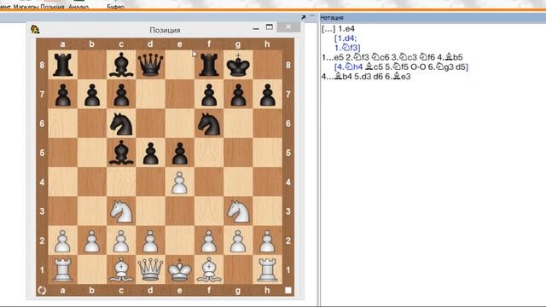Jump to variation move 1.d4 in notation
Image resolution: width=546 pixels, height=307 pixels.
coord(346,38)
